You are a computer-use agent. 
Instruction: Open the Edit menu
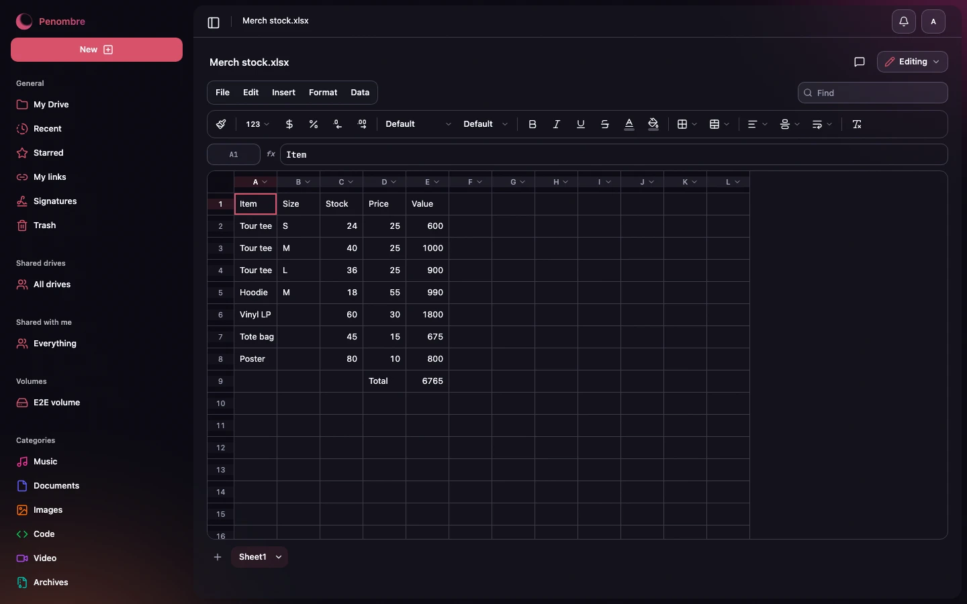pos(250,93)
